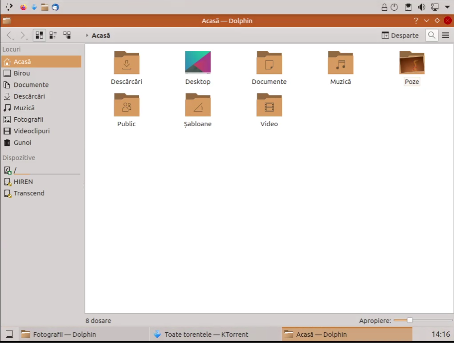This screenshot has height=343, width=454.
Task: Click the title bar help button
Action: coord(416,21)
